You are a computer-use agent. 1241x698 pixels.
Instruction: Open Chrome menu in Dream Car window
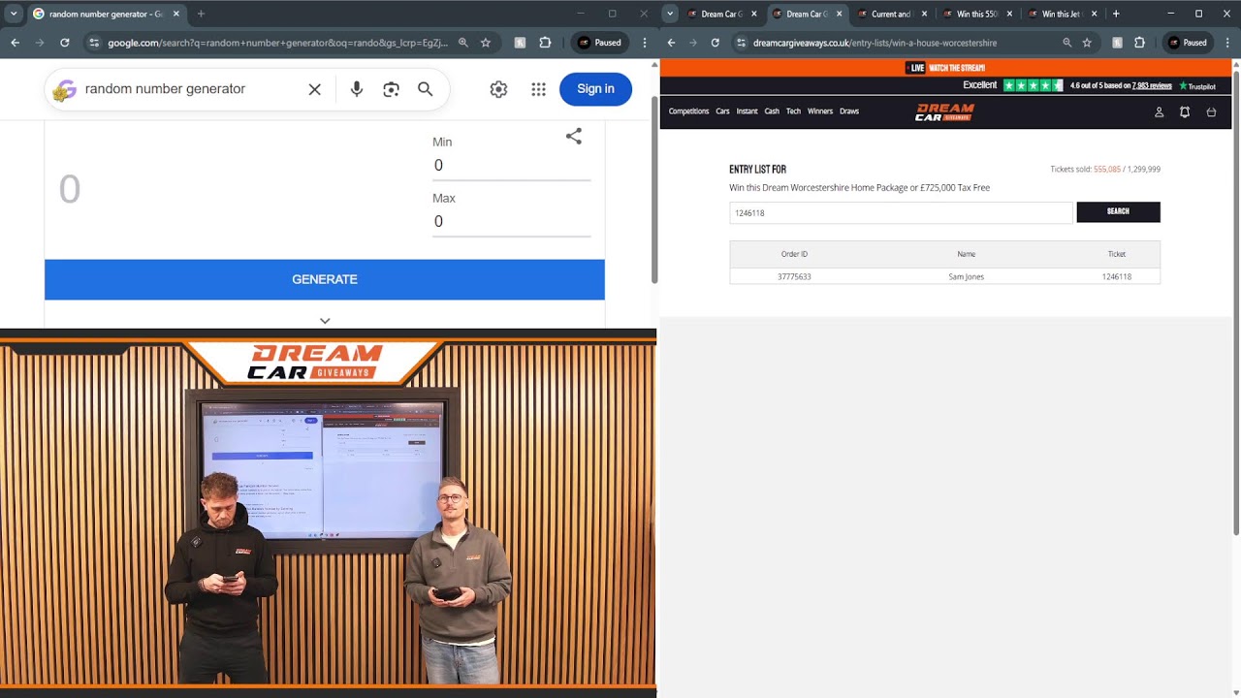(1226, 43)
